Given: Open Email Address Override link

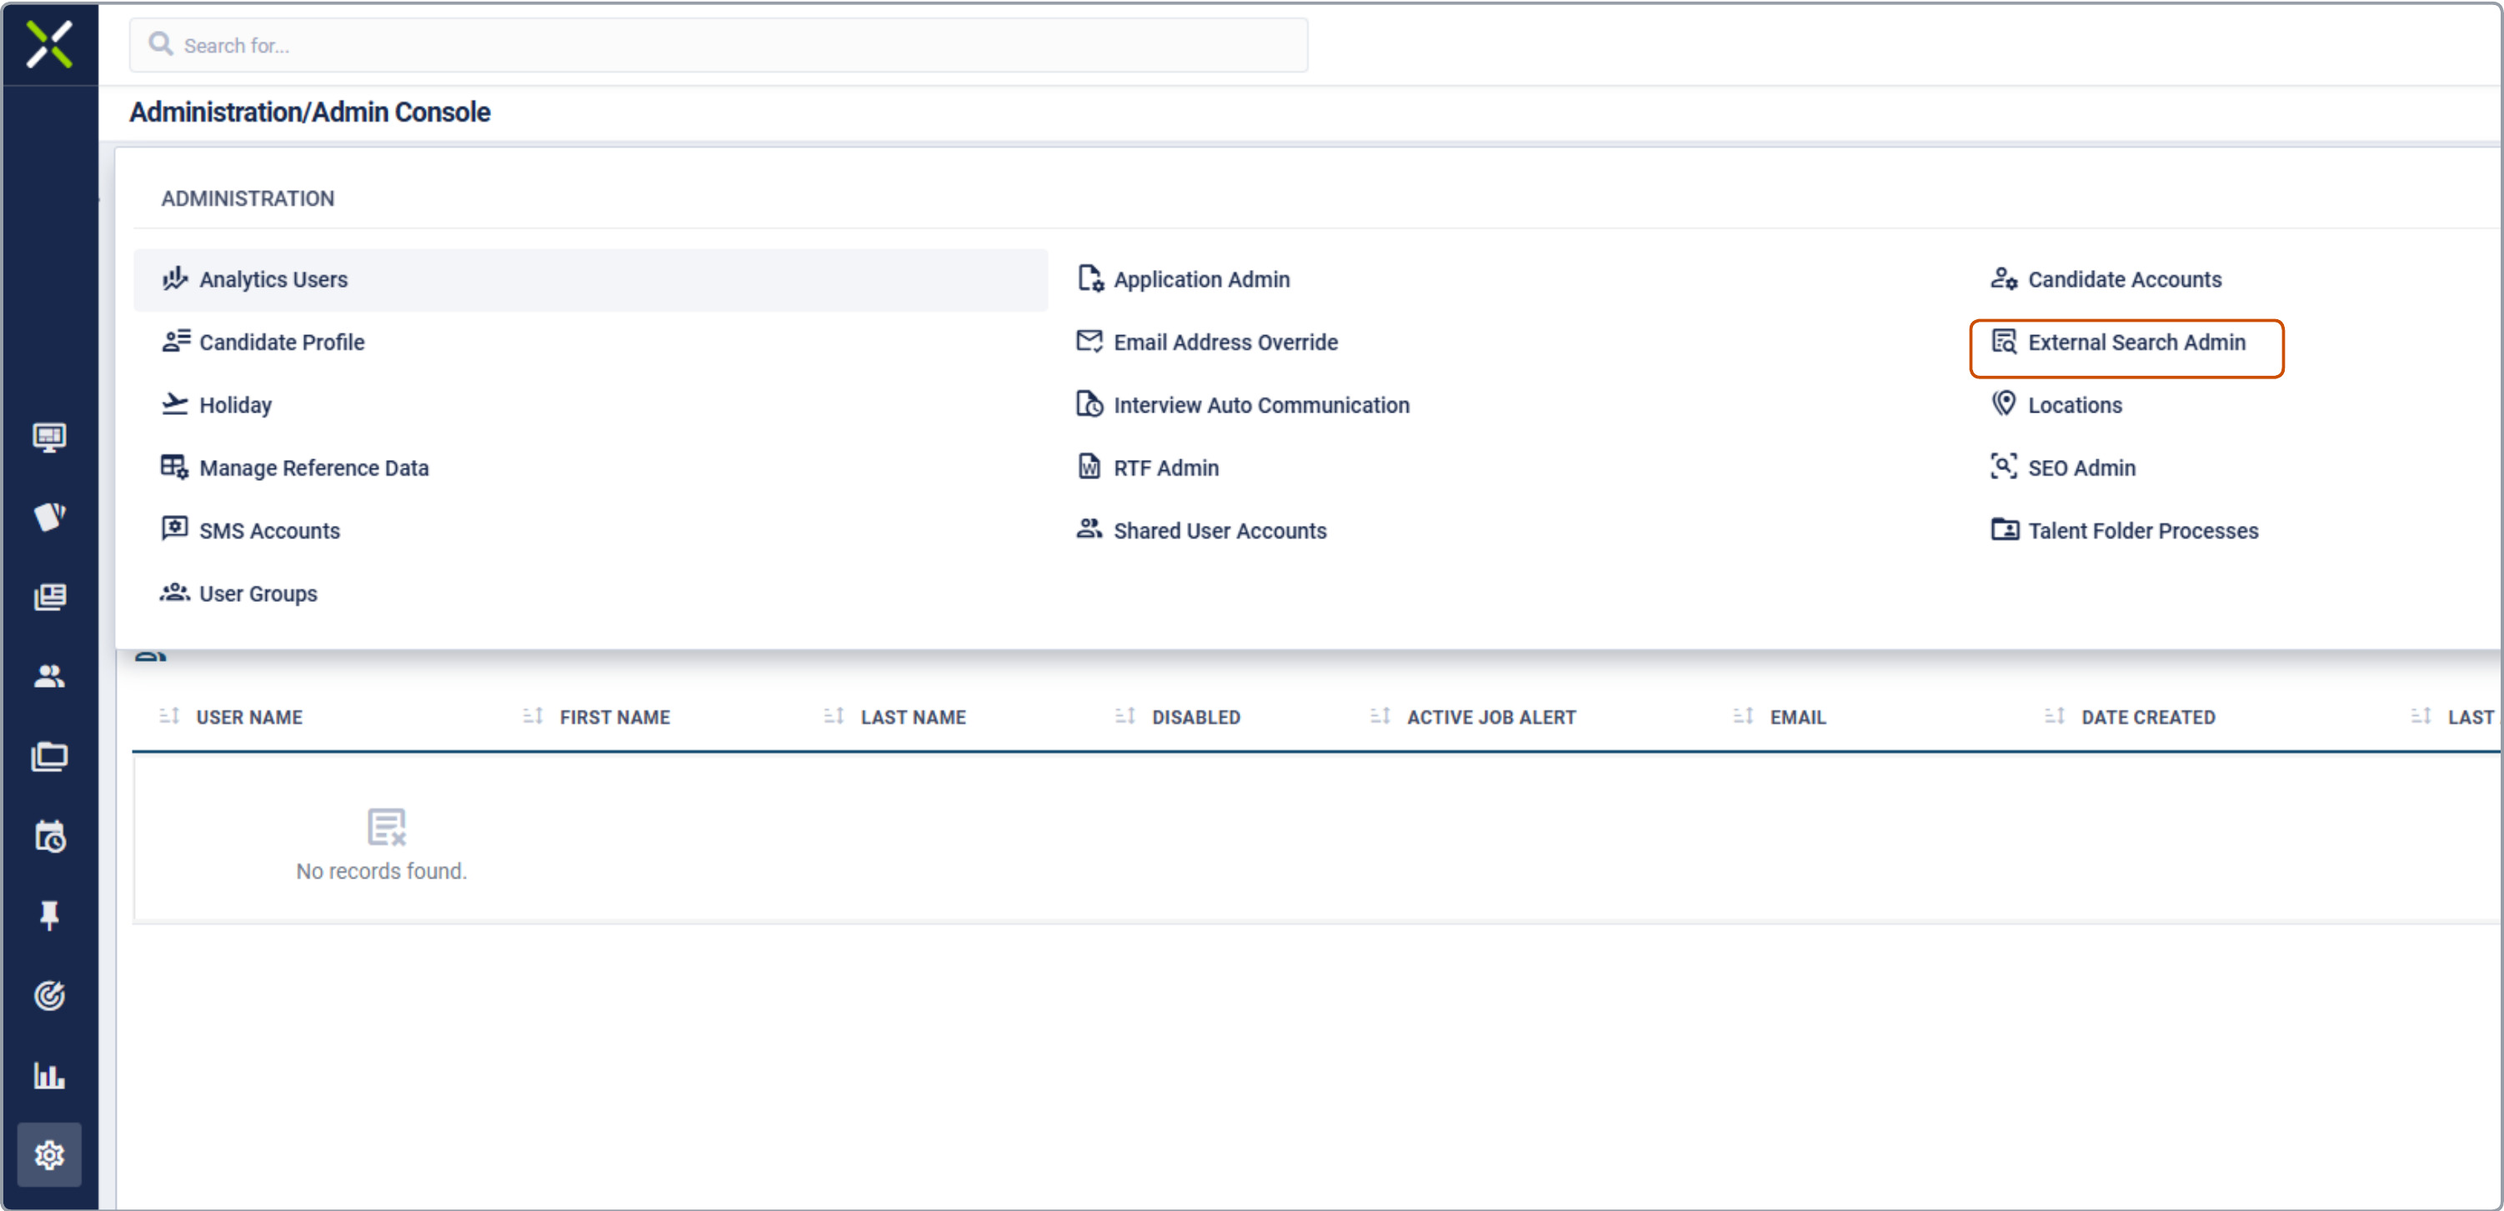Looking at the screenshot, I should click(x=1224, y=342).
